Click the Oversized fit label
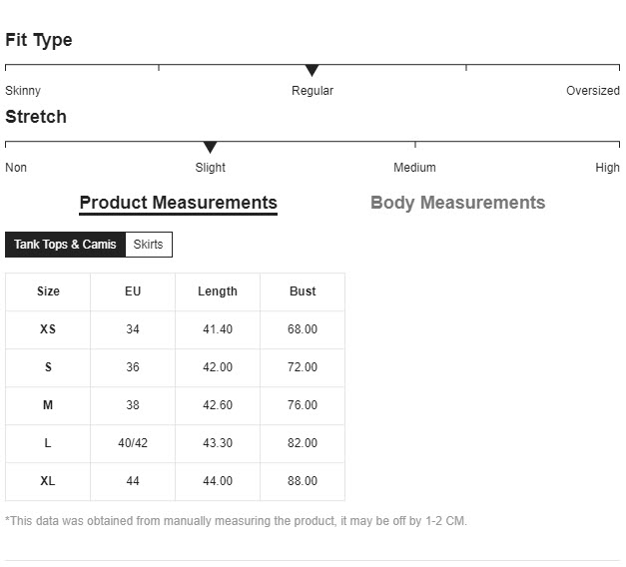 592,91
